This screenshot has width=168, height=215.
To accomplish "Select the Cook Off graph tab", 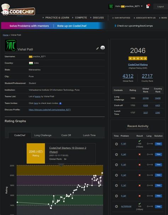I will (66, 135).
